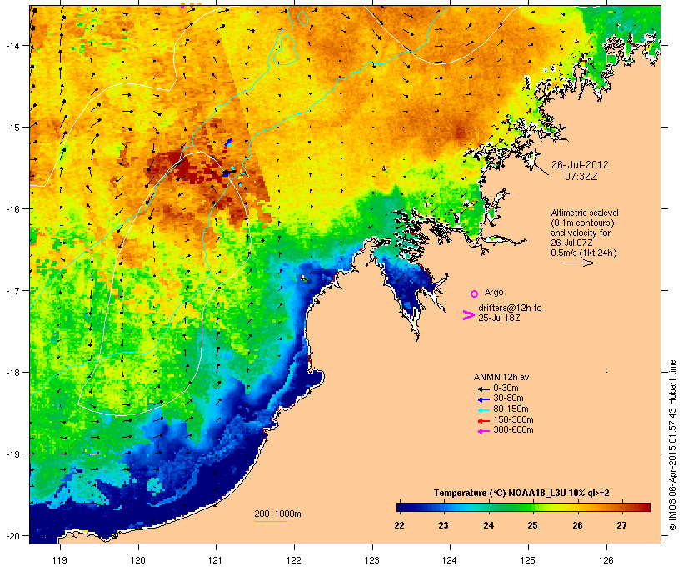Click the '200 1000m' bathymetry label

[277, 514]
